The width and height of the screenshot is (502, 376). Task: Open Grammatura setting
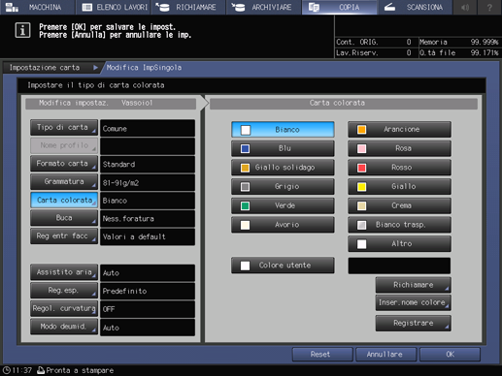point(64,182)
